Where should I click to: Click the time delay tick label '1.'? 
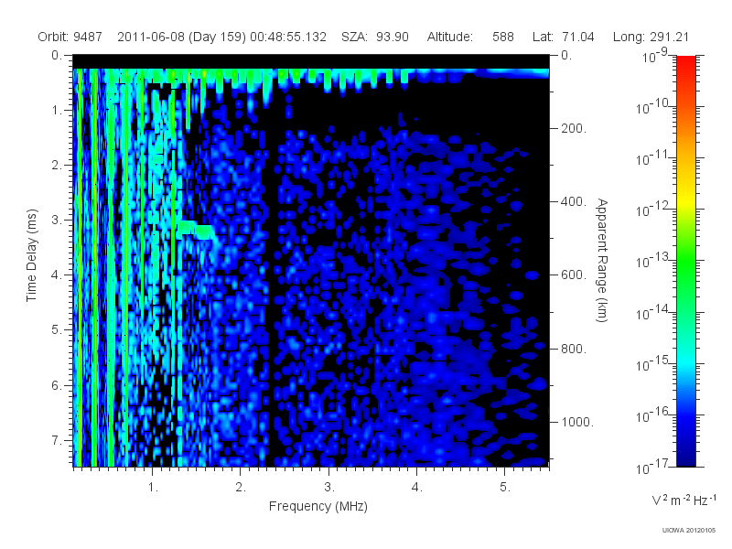[x=57, y=110]
